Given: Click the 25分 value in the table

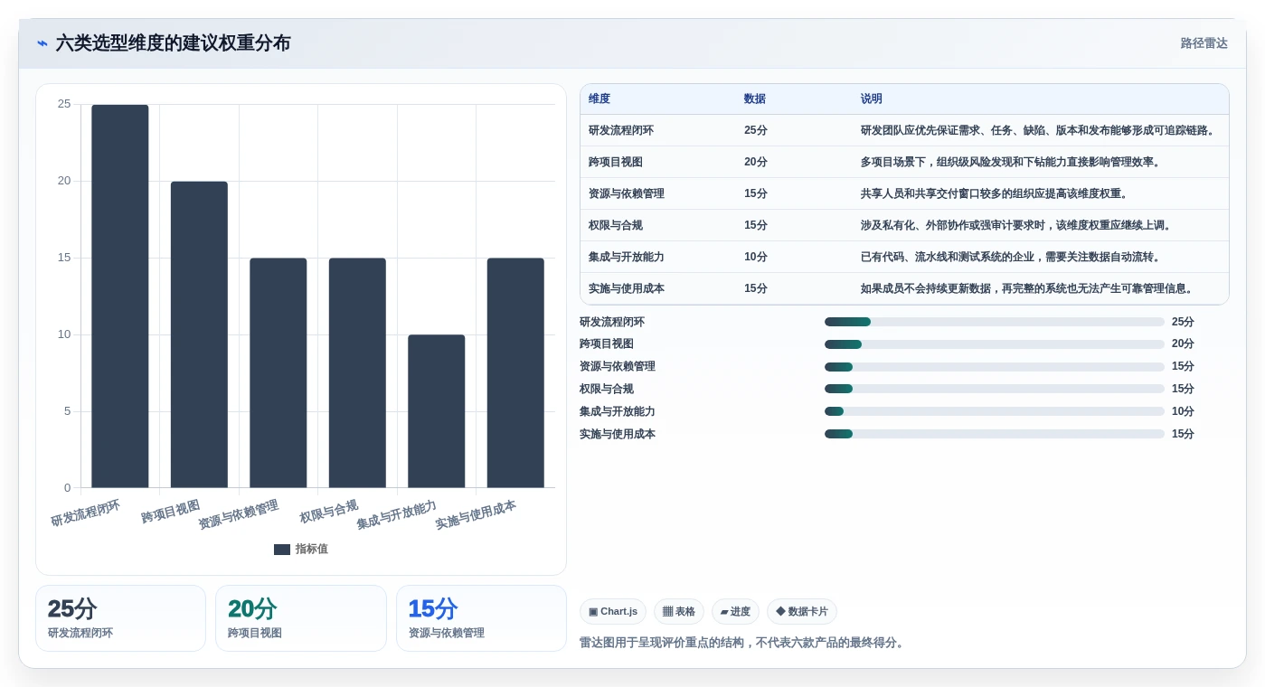Looking at the screenshot, I should click(x=756, y=131).
